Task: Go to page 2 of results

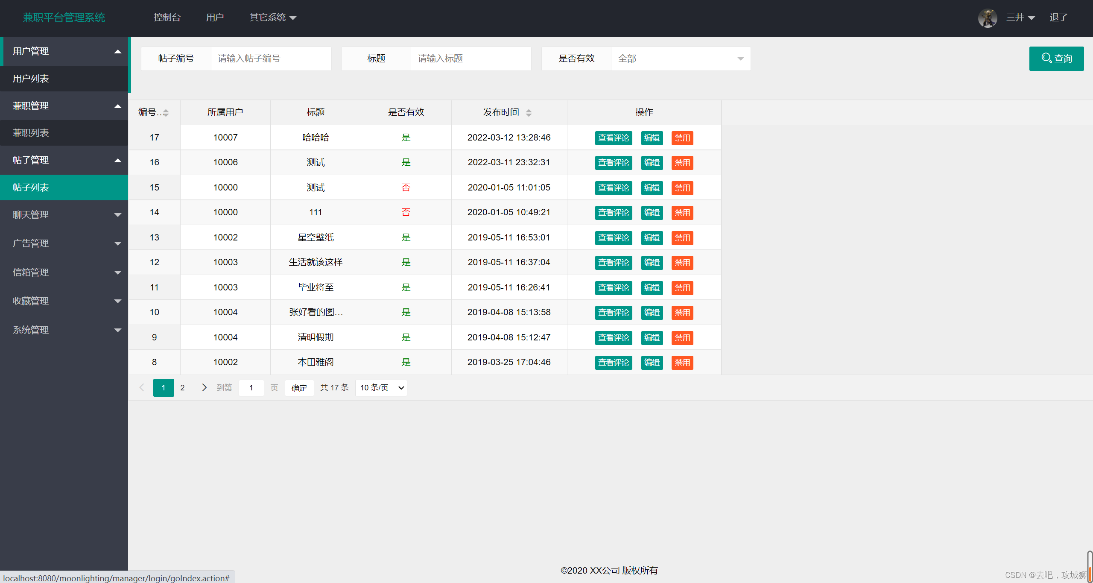Action: point(182,387)
